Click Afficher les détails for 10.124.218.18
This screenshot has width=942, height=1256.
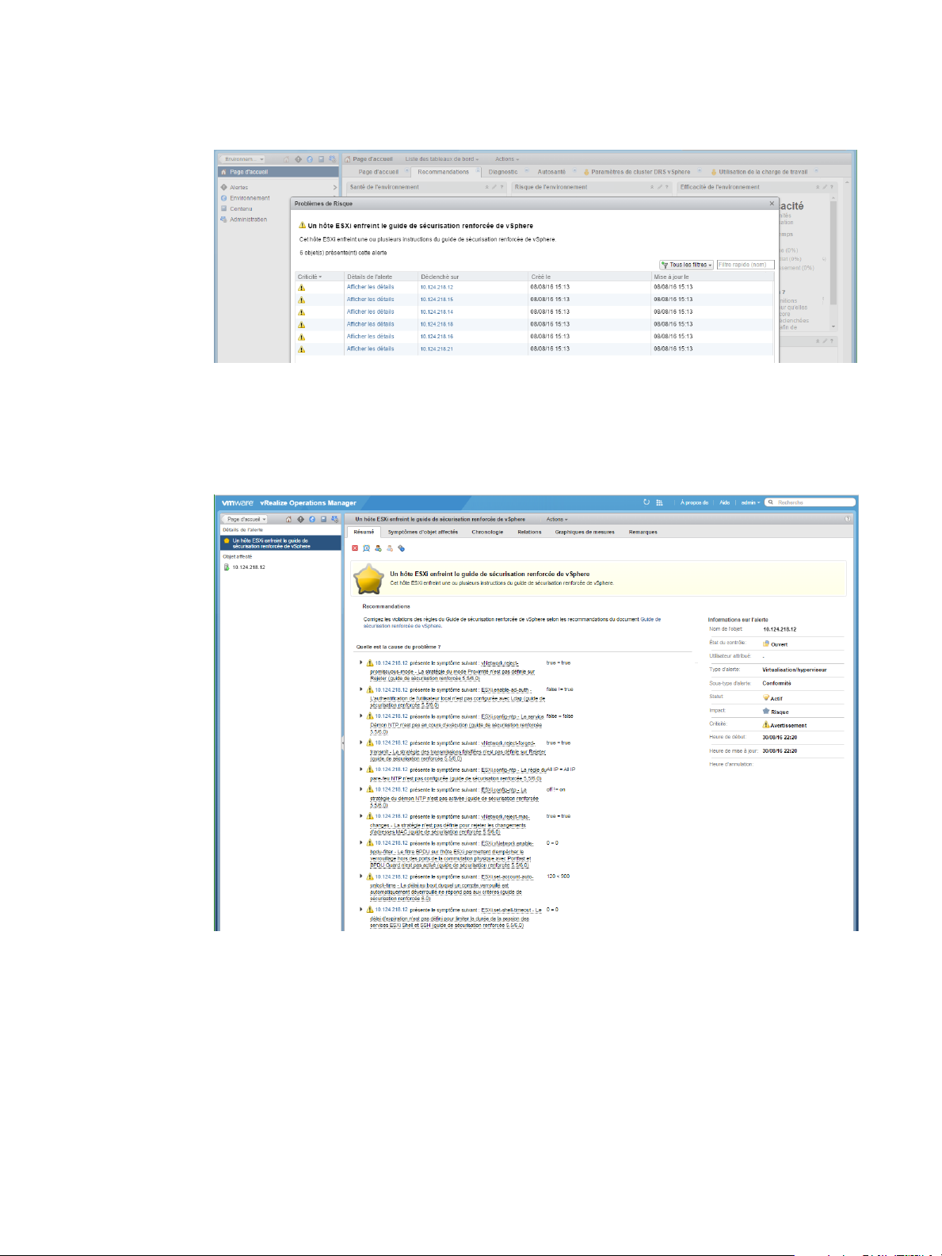pos(370,324)
